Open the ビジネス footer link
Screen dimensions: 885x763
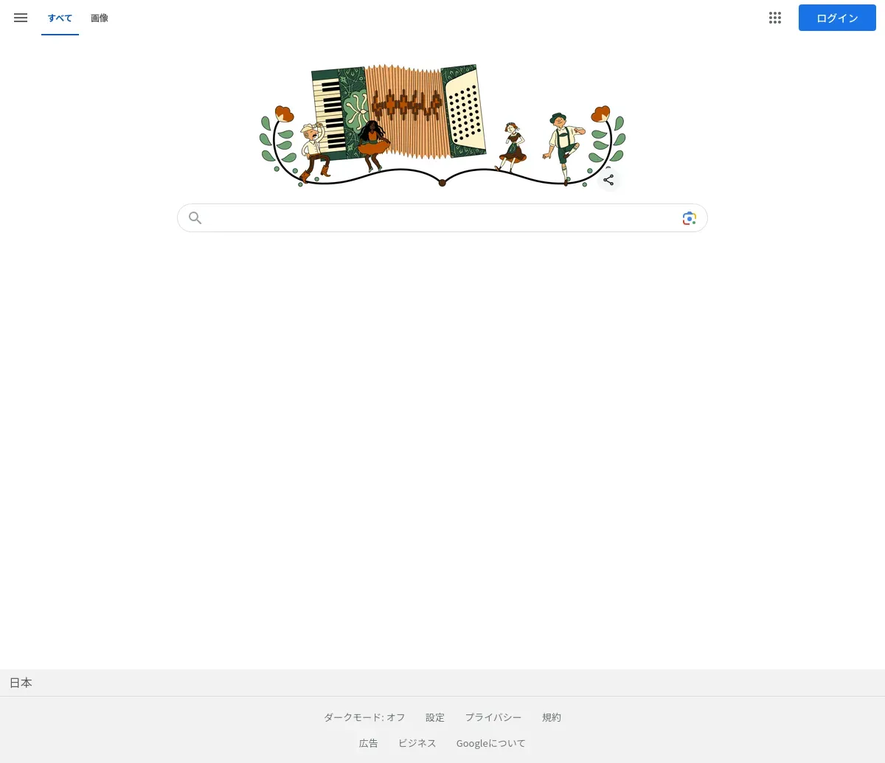417,743
